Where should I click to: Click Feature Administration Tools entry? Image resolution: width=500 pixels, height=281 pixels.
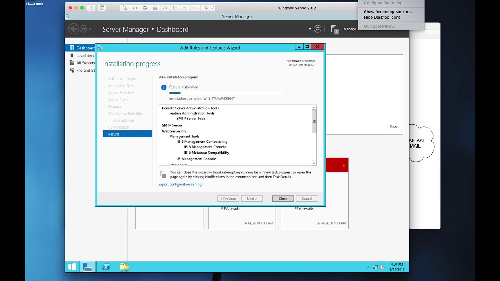[192, 113]
